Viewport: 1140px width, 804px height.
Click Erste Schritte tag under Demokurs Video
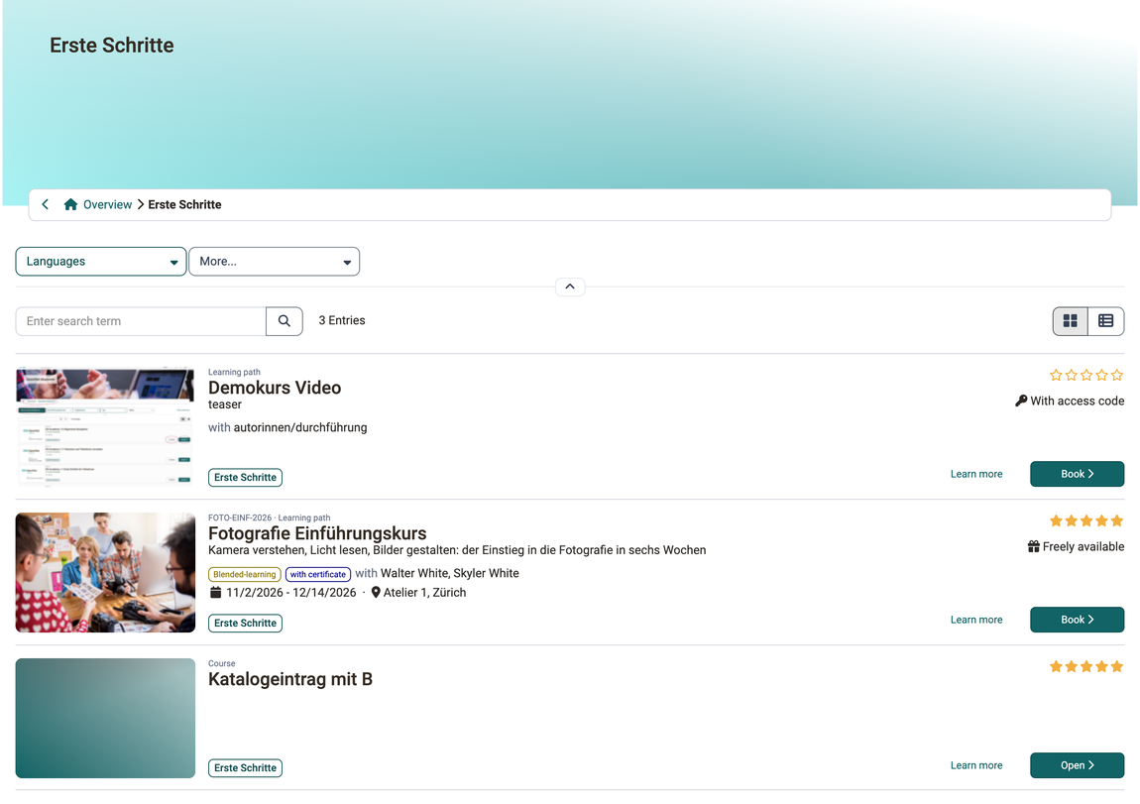[x=245, y=478]
